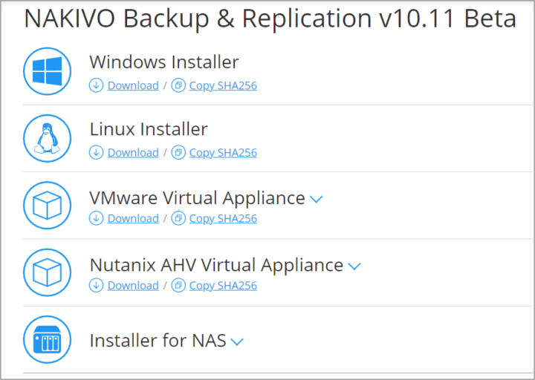Viewport: 535px width, 380px height.
Task: Click the Nutanix AHV cube icon
Action: coord(47,272)
